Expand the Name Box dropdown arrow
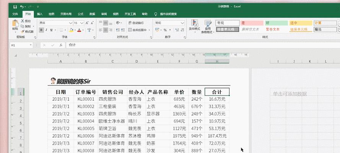The width and height of the screenshot is (340, 153). [31, 45]
